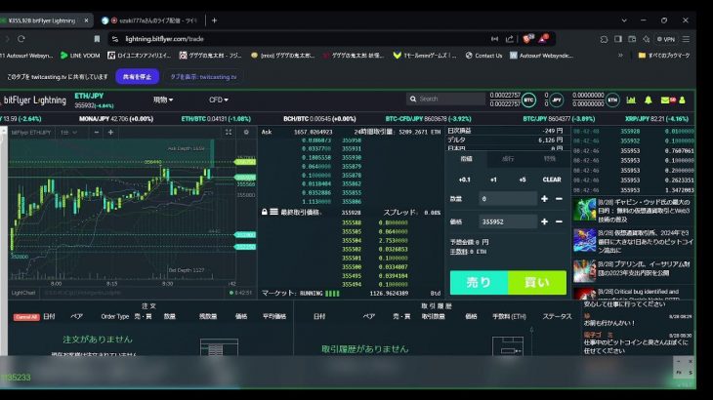Reload the page in the browser
713x400 pixels.
(x=21, y=39)
